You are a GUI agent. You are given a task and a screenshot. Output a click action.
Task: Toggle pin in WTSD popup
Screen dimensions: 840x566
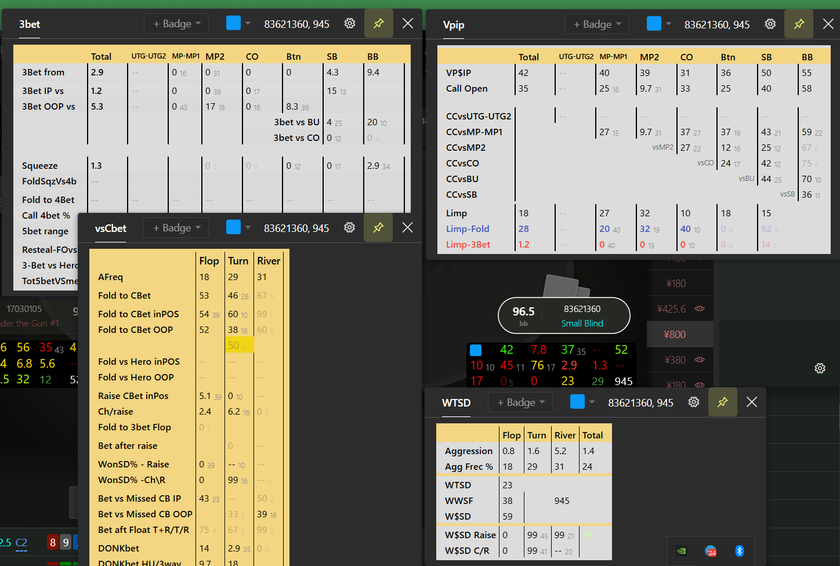point(723,402)
